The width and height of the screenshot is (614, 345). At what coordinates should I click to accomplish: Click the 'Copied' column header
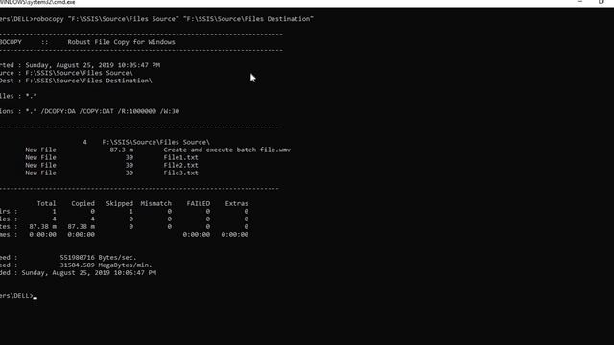[83, 203]
